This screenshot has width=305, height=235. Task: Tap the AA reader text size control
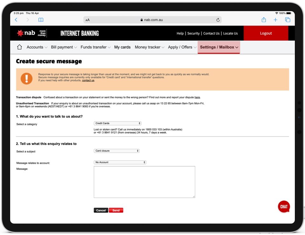click(x=88, y=20)
